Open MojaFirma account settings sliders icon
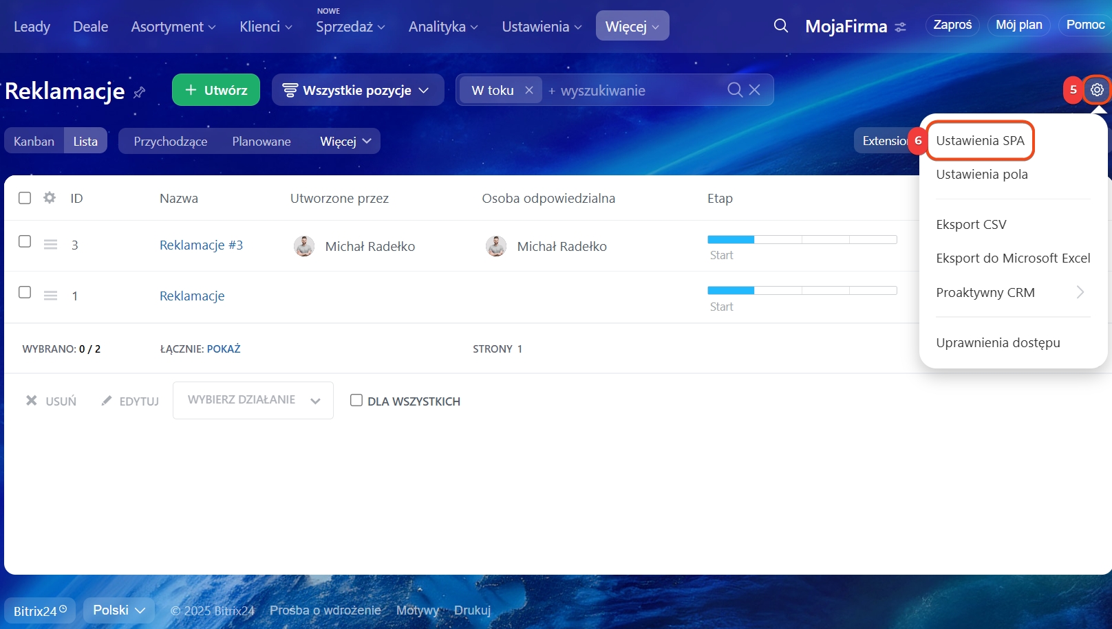The image size is (1112, 629). coord(900,27)
